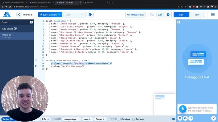Click the flowchart arrow icon below the chat

point(191,118)
